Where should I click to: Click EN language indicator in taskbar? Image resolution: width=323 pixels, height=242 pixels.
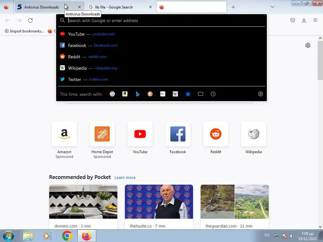267,235
